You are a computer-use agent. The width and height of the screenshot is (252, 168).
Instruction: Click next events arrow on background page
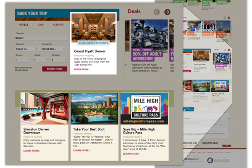229,18
